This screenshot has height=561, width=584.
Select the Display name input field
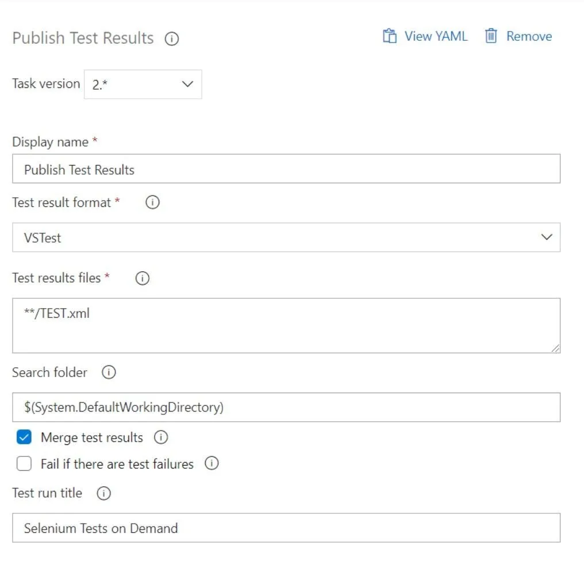point(286,168)
